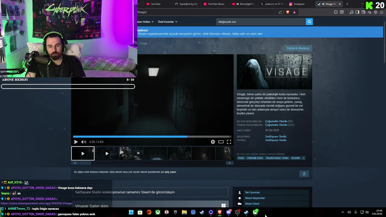Open Discord from taskbar
The width and height of the screenshot is (386, 217).
tap(229, 212)
